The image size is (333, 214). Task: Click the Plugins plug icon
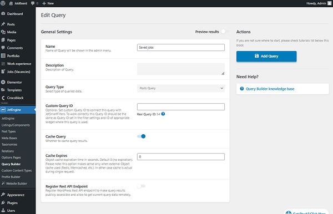3,203
